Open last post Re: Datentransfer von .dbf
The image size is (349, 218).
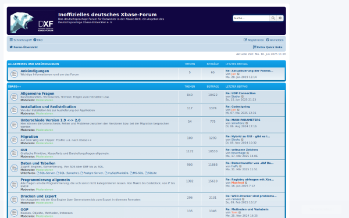(x=250, y=163)
